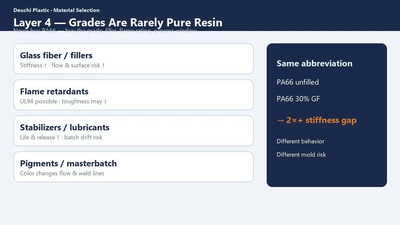400x225 pixels.
Task: Click the UL94 possible toughness subtitle
Action: [64, 101]
